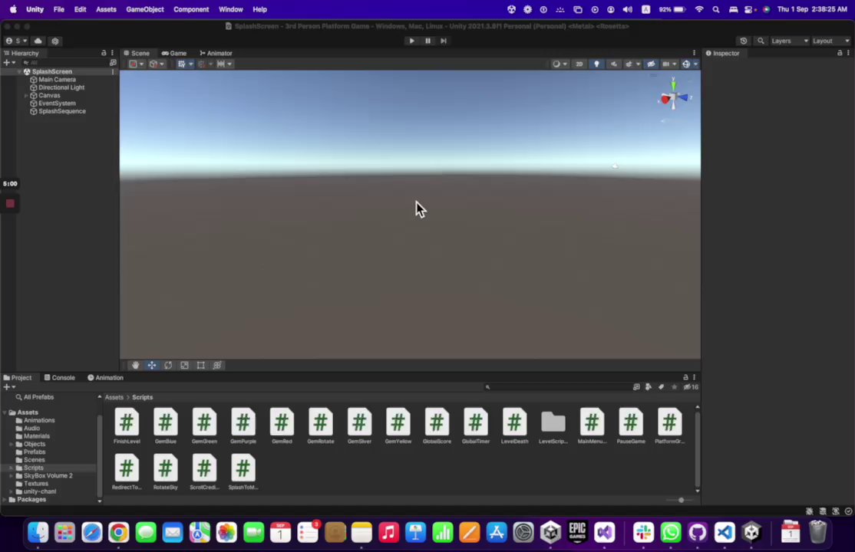Viewport: 855px width, 552px height.
Task: Select the GlobalScore script asset
Action: coord(437,426)
